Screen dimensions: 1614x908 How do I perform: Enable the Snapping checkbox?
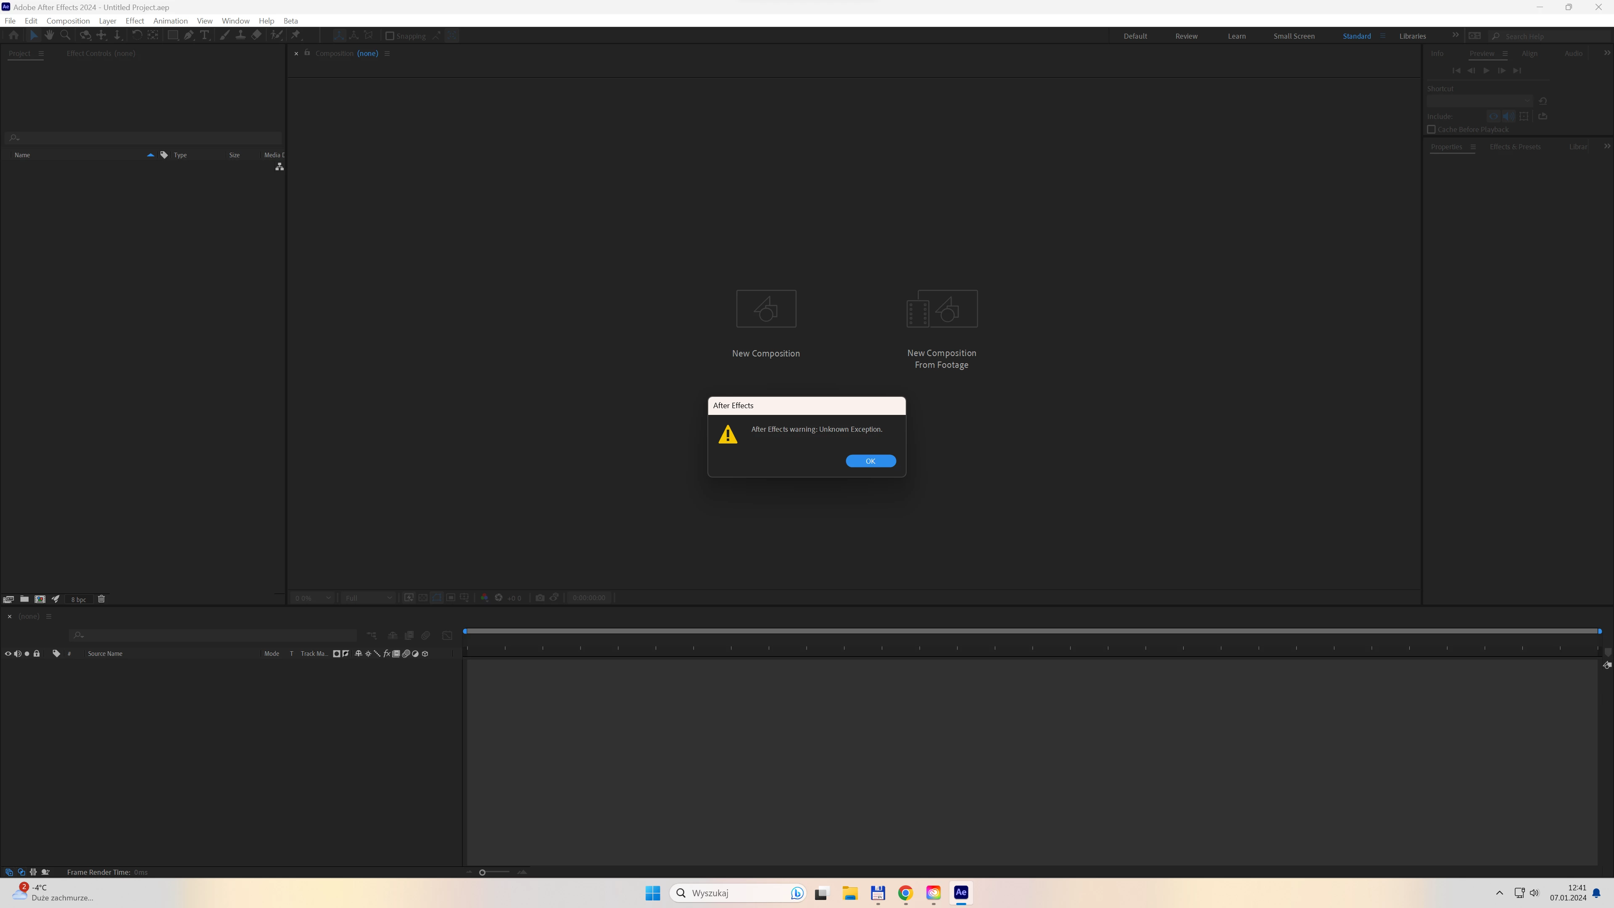390,36
